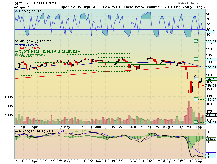Click the Open 192.85 value

[71, 7]
